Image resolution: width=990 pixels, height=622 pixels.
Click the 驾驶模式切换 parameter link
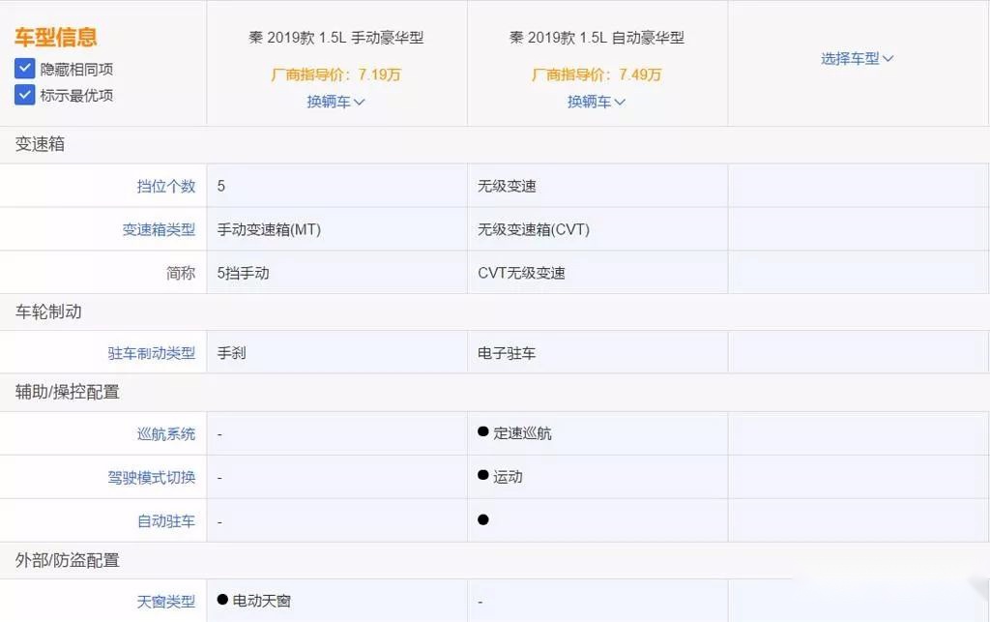click(152, 478)
